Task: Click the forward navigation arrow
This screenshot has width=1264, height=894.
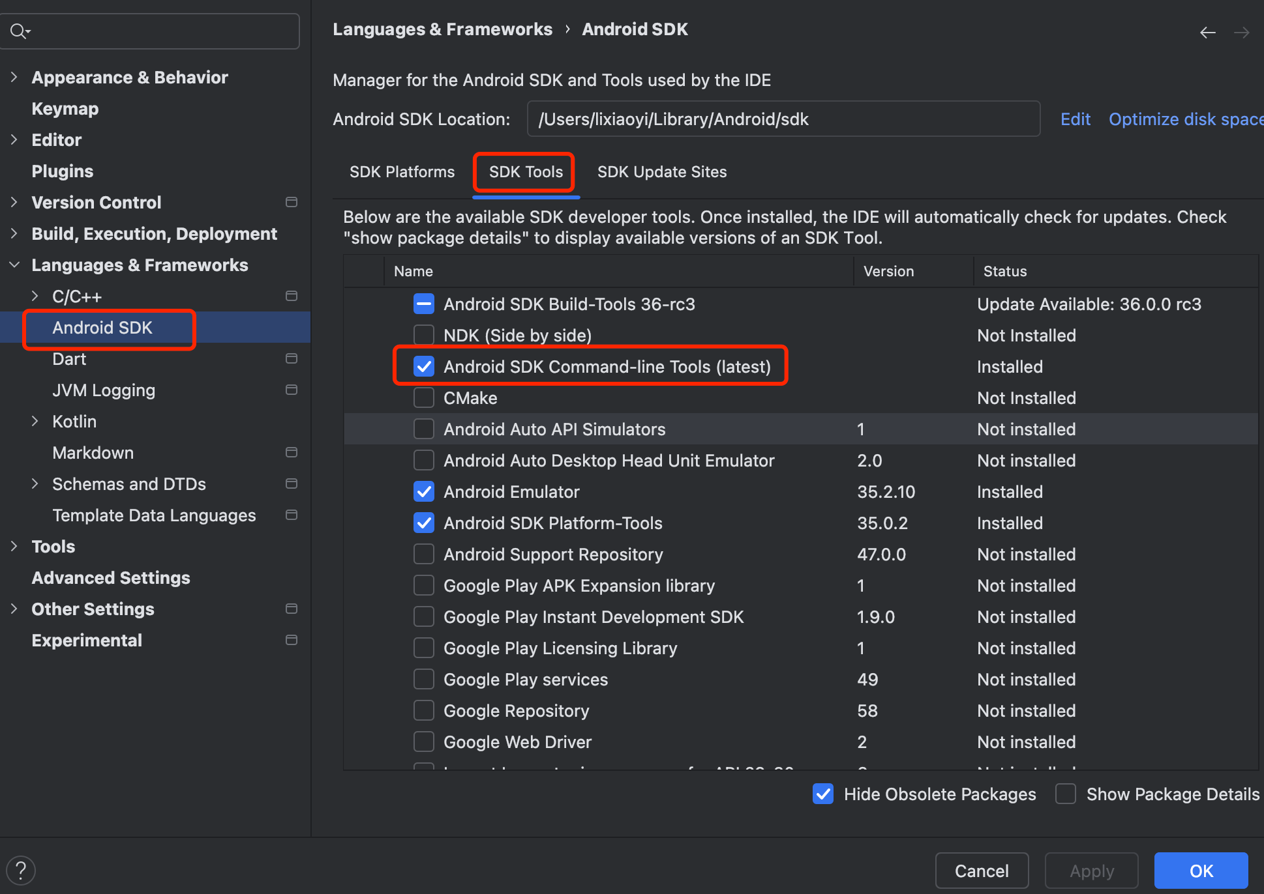Action: pos(1241,33)
